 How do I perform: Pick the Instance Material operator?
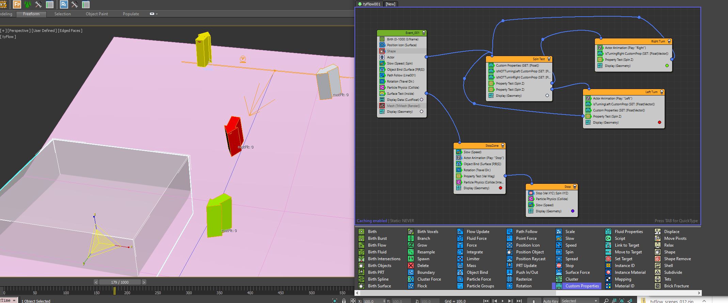630,272
